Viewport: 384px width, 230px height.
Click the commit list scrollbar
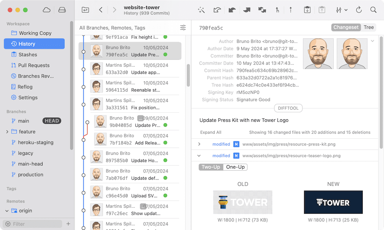click(188, 75)
